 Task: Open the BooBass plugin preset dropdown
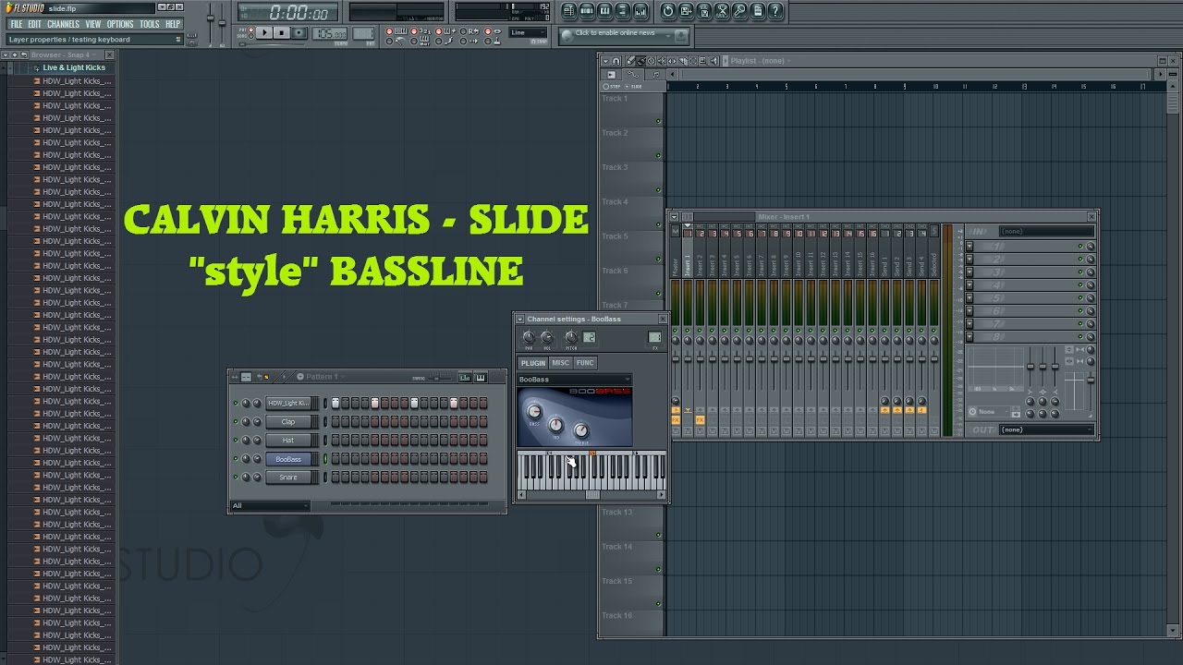pos(575,380)
